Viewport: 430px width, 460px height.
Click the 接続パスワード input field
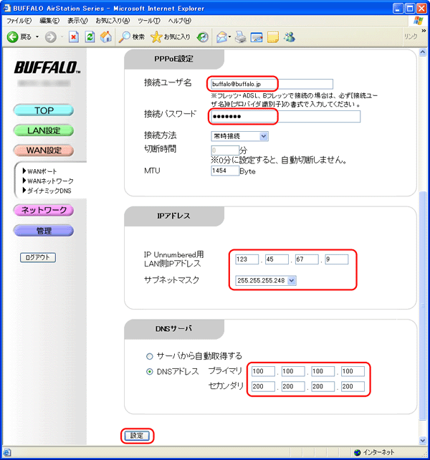pos(285,117)
